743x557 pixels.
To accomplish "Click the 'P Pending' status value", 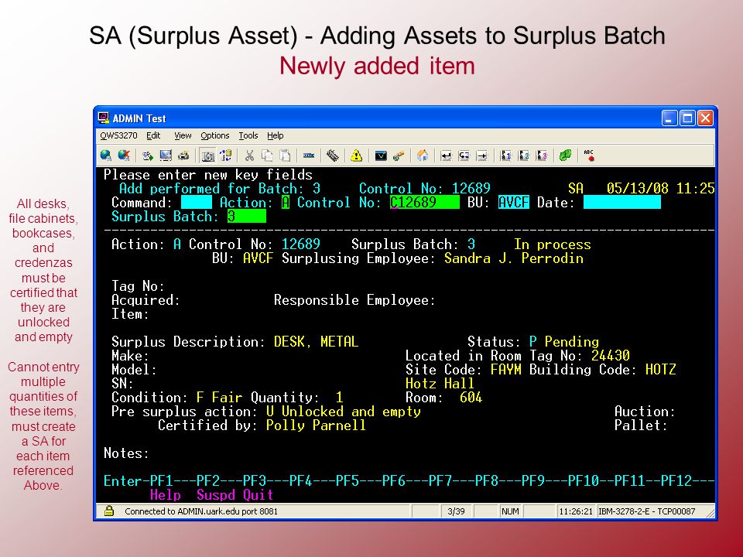I will coord(564,341).
